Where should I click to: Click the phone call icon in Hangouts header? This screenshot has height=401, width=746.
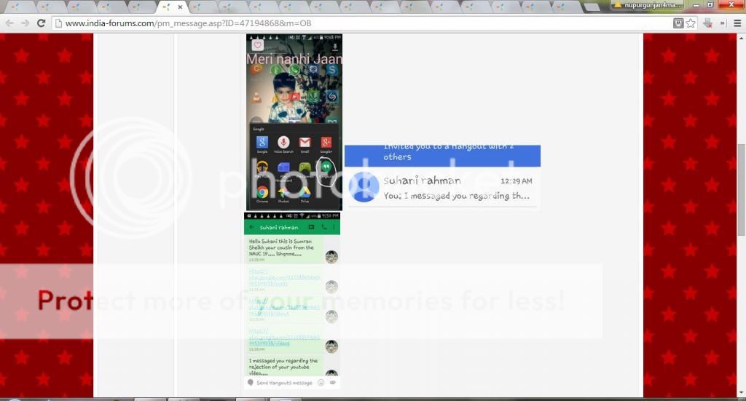[324, 227]
